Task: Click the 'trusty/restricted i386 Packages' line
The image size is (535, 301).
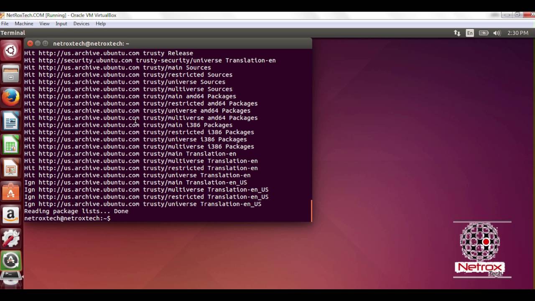Action: point(139,132)
